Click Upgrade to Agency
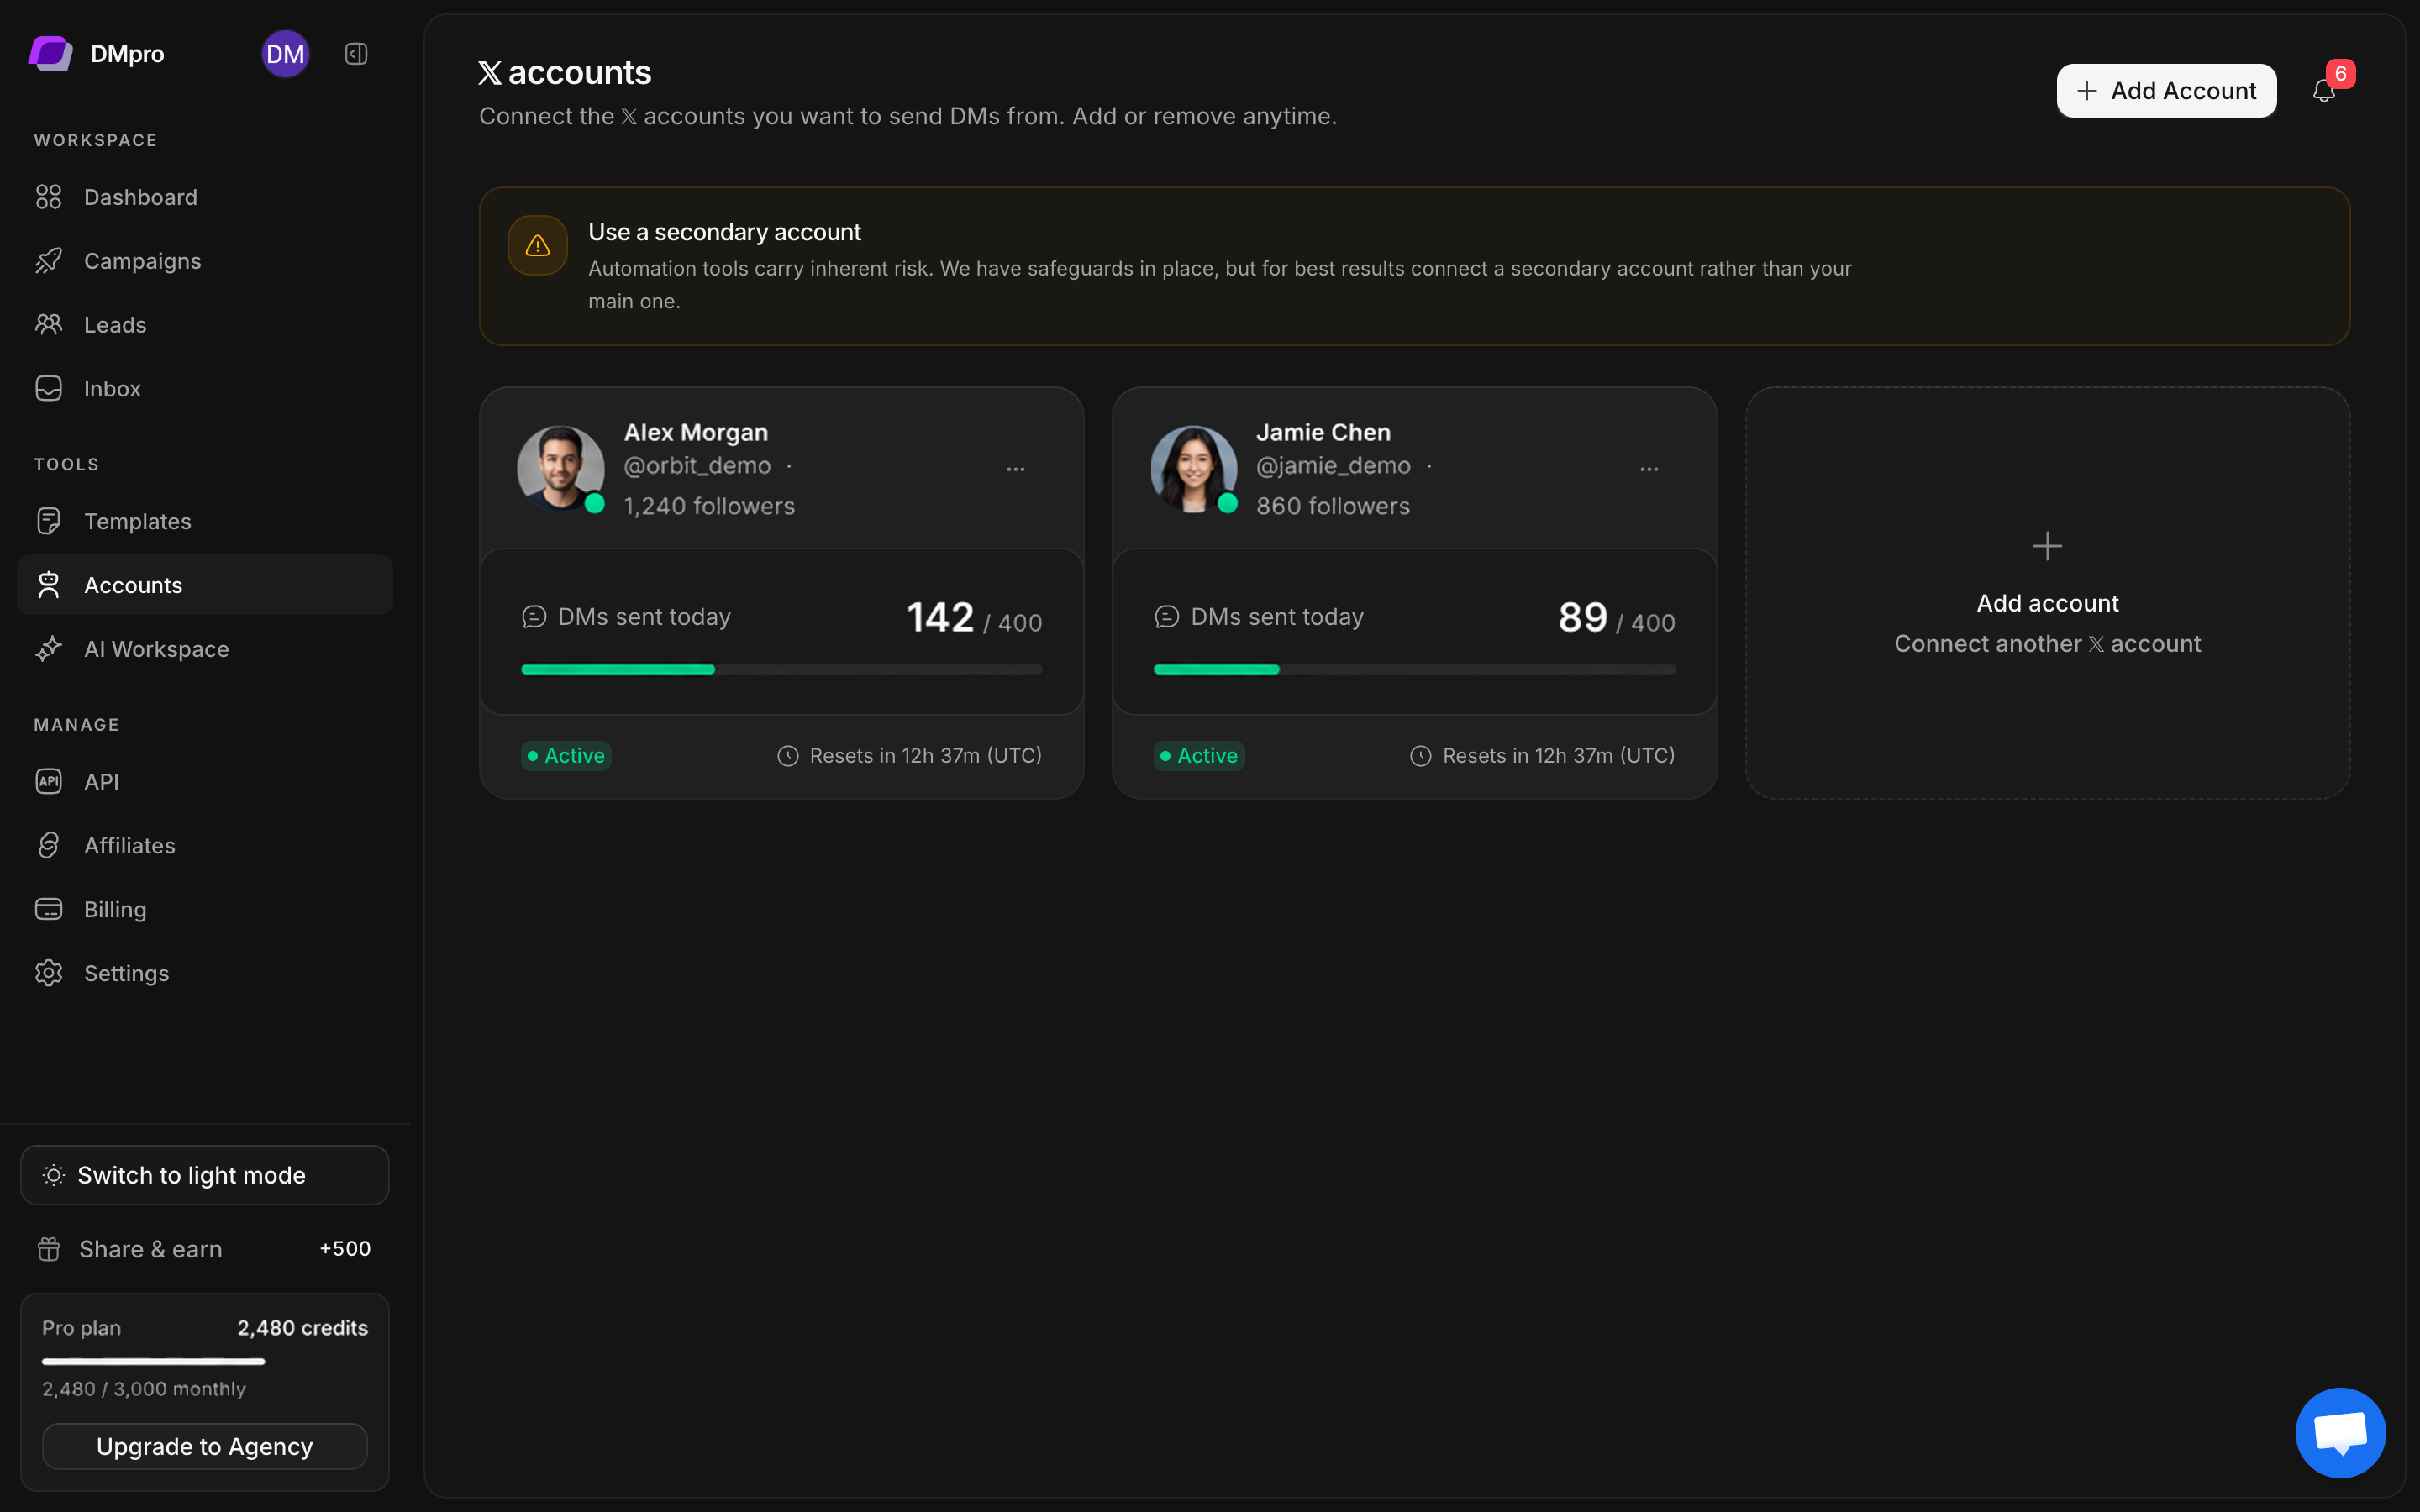The image size is (2420, 1512). (205, 1446)
